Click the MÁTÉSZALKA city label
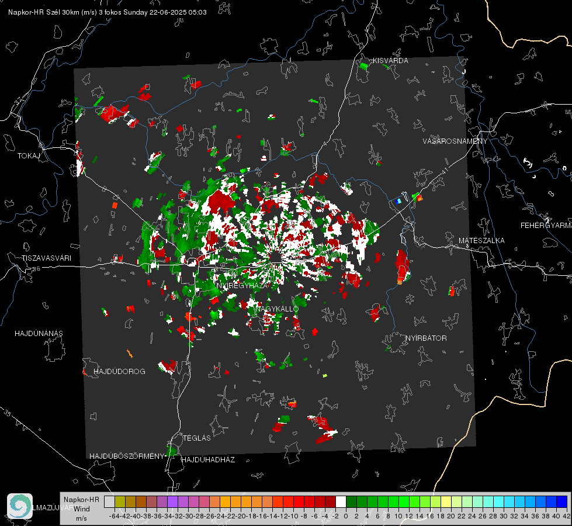The width and height of the screenshot is (572, 526). tap(481, 241)
